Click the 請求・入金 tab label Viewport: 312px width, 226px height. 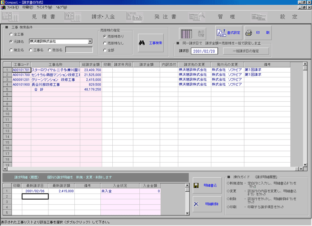(103, 17)
